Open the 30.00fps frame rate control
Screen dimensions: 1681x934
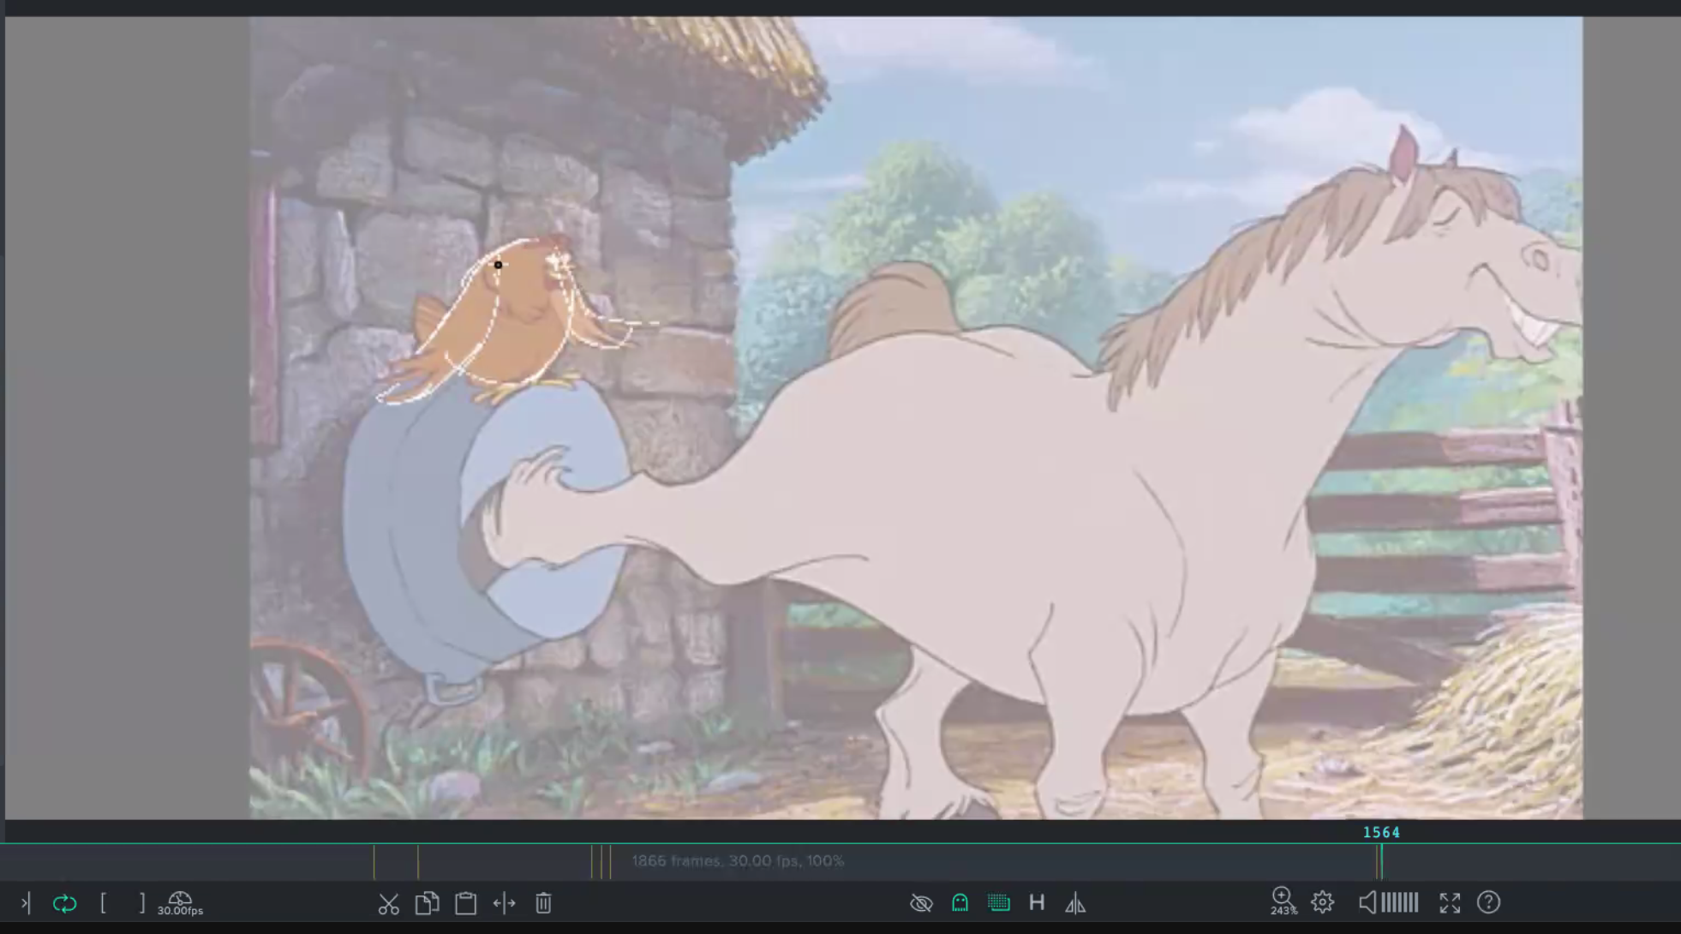[180, 903]
